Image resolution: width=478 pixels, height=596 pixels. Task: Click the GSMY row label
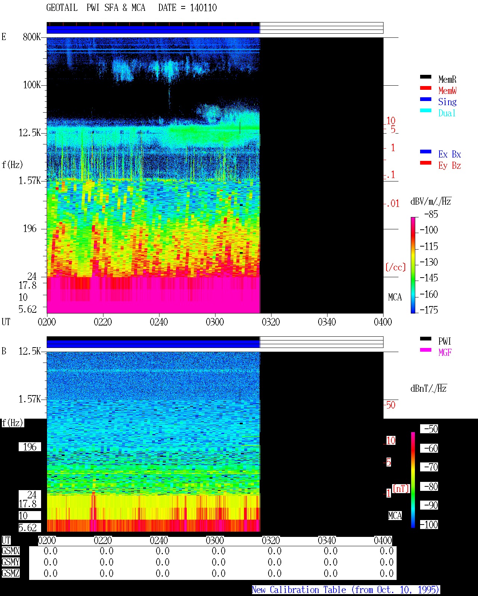point(10,562)
